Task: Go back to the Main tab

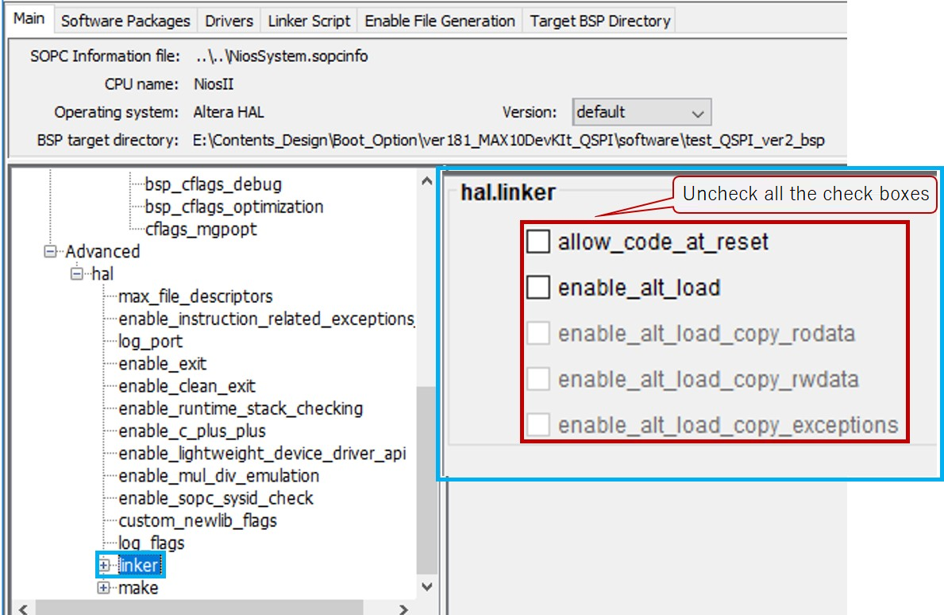Action: point(29,20)
